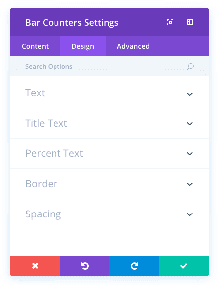Open the Advanced tab

tap(133, 46)
